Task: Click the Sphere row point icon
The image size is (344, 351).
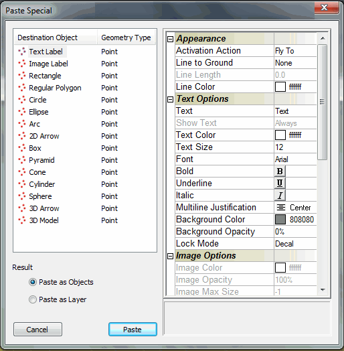Action: pyautogui.click(x=22, y=196)
